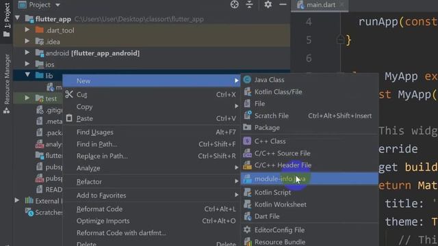Select the android module folder
Viewport: 438px width, 246px height.
click(40, 53)
